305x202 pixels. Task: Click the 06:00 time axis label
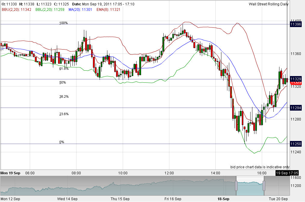pyautogui.click(x=30, y=173)
